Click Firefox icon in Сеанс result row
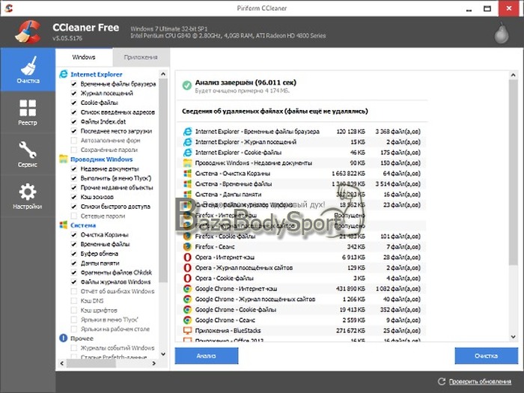This screenshot has height=393, width=524. point(187,246)
